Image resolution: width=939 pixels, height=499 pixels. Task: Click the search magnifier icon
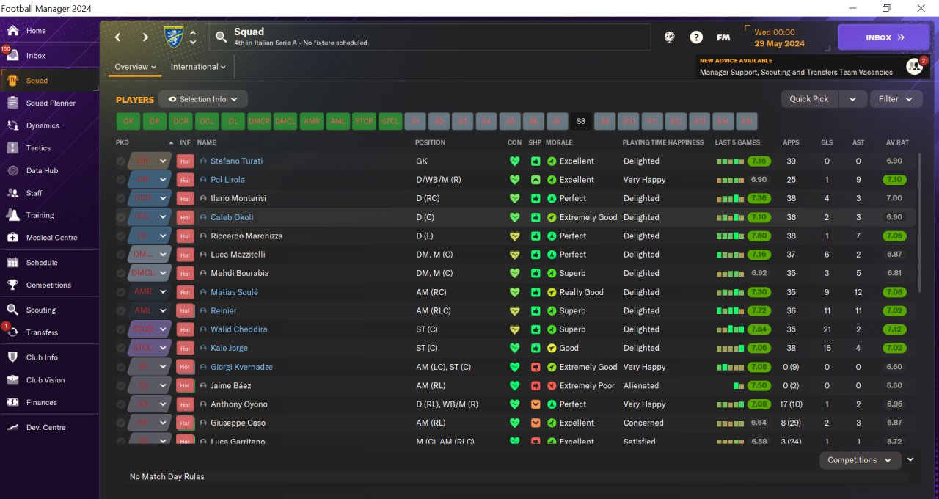click(221, 37)
